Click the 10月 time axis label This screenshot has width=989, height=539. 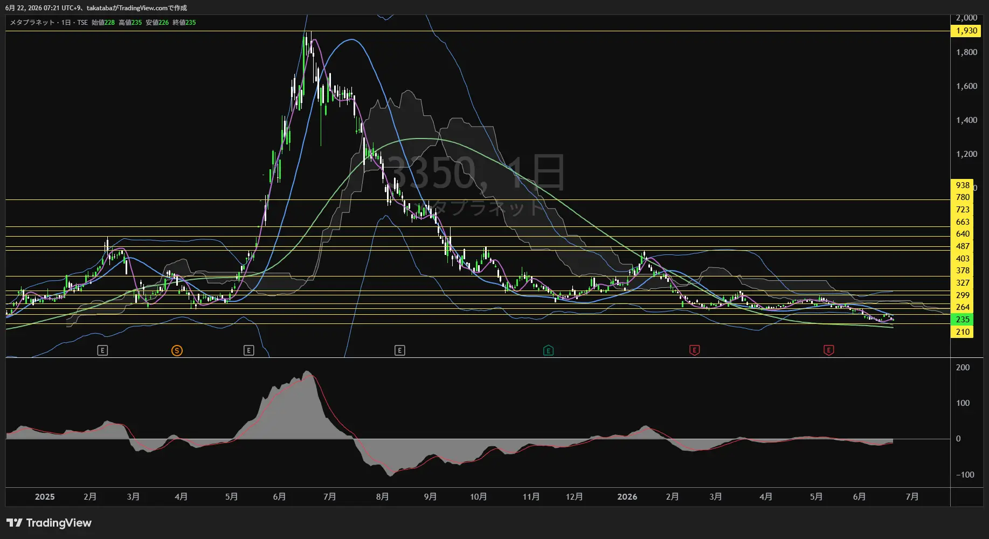(478, 497)
